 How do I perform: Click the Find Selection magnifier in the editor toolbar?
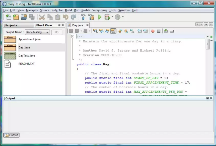click(x=95, y=31)
